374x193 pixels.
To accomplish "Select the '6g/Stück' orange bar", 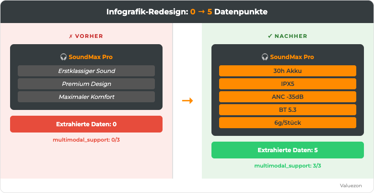I will tap(288, 122).
